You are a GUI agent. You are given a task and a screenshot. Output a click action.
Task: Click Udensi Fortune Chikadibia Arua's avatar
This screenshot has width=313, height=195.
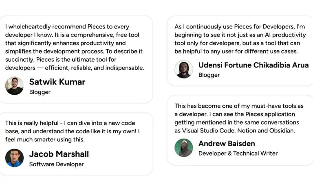(184, 69)
